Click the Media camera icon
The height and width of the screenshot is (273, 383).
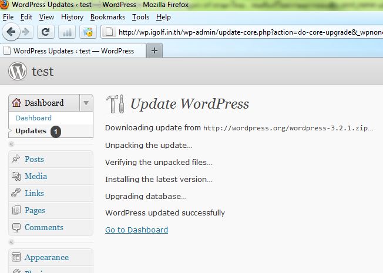pos(16,176)
